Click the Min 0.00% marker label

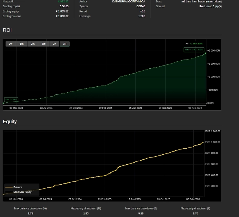pos(11,100)
